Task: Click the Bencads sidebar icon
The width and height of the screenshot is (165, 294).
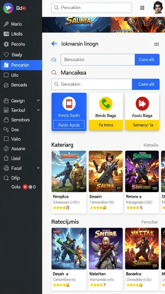Action: coord(6,85)
